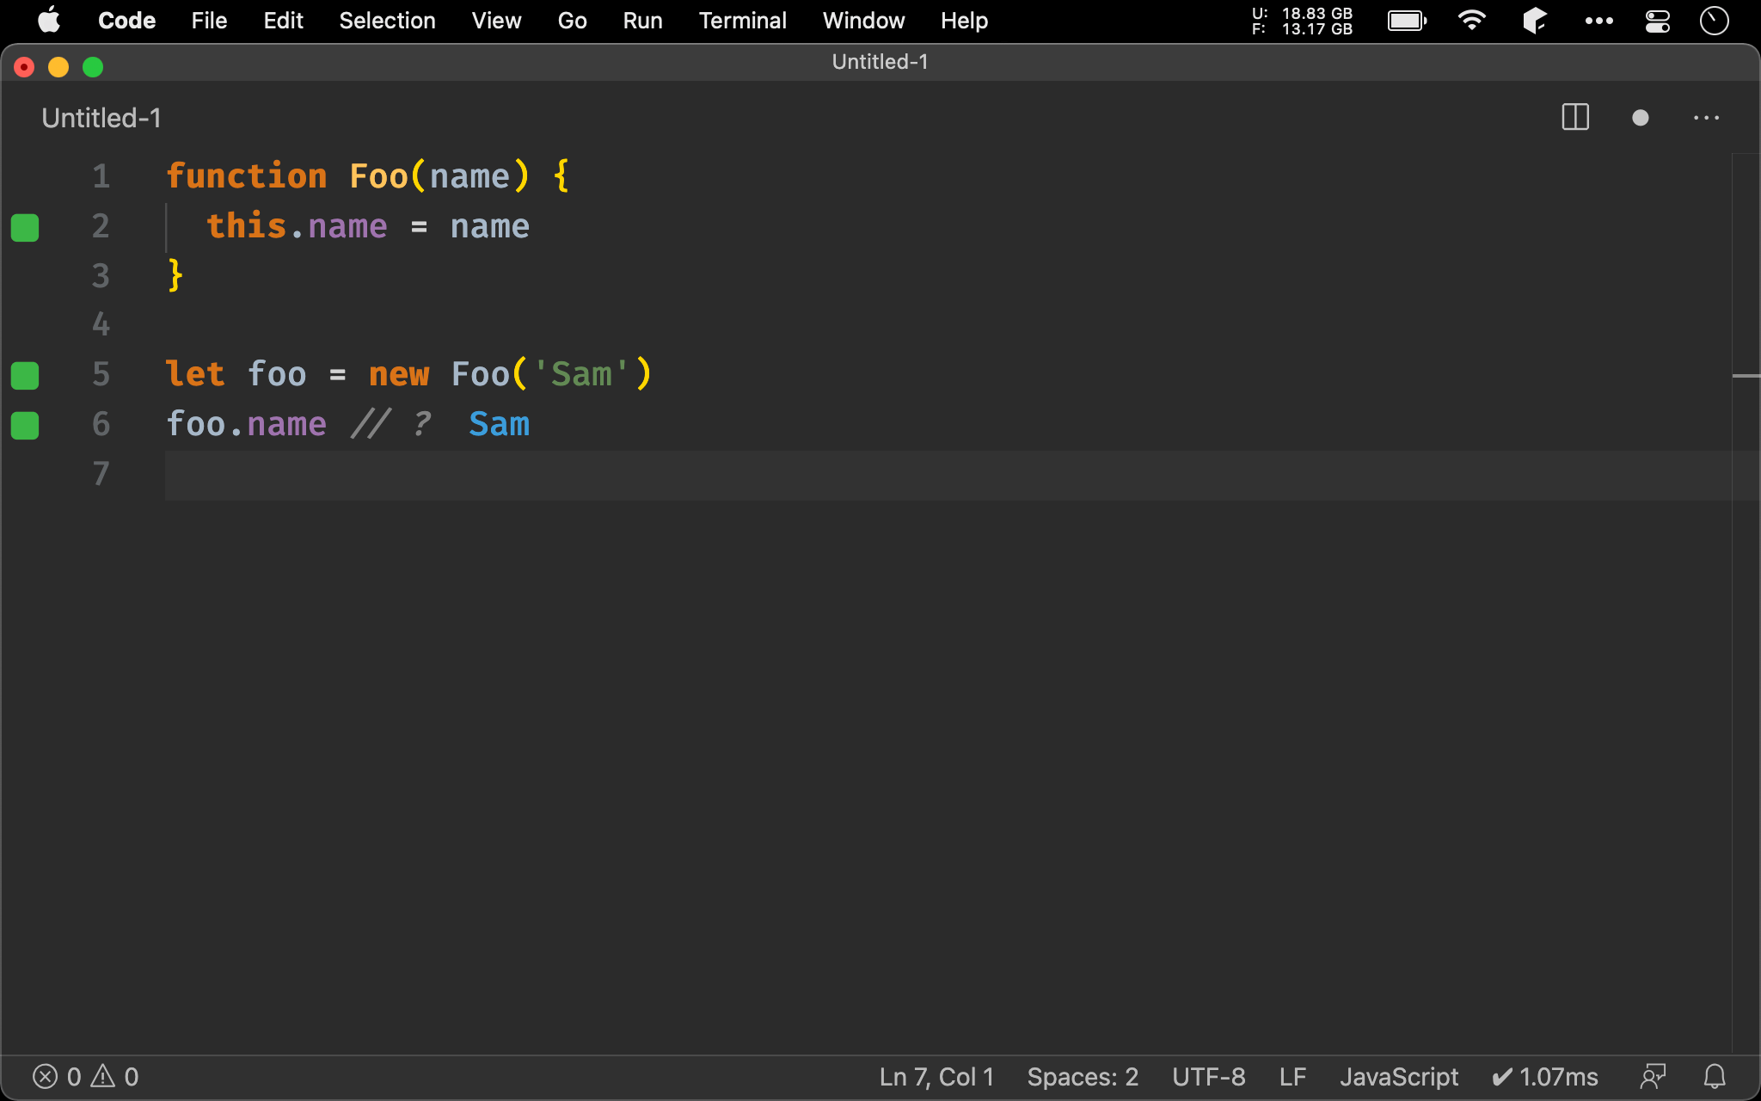
Task: Open macOS Control Center icon
Action: pos(1657,21)
